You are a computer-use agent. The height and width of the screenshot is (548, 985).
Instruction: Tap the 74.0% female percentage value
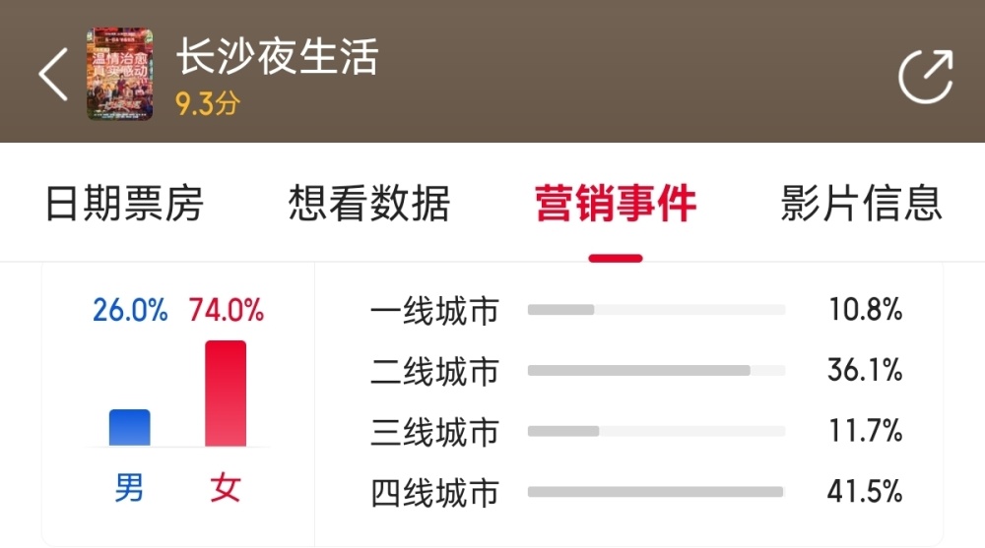[227, 310]
